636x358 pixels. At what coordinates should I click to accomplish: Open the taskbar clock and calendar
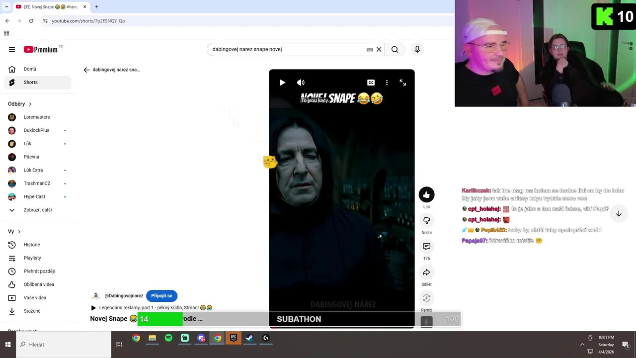pos(606,345)
